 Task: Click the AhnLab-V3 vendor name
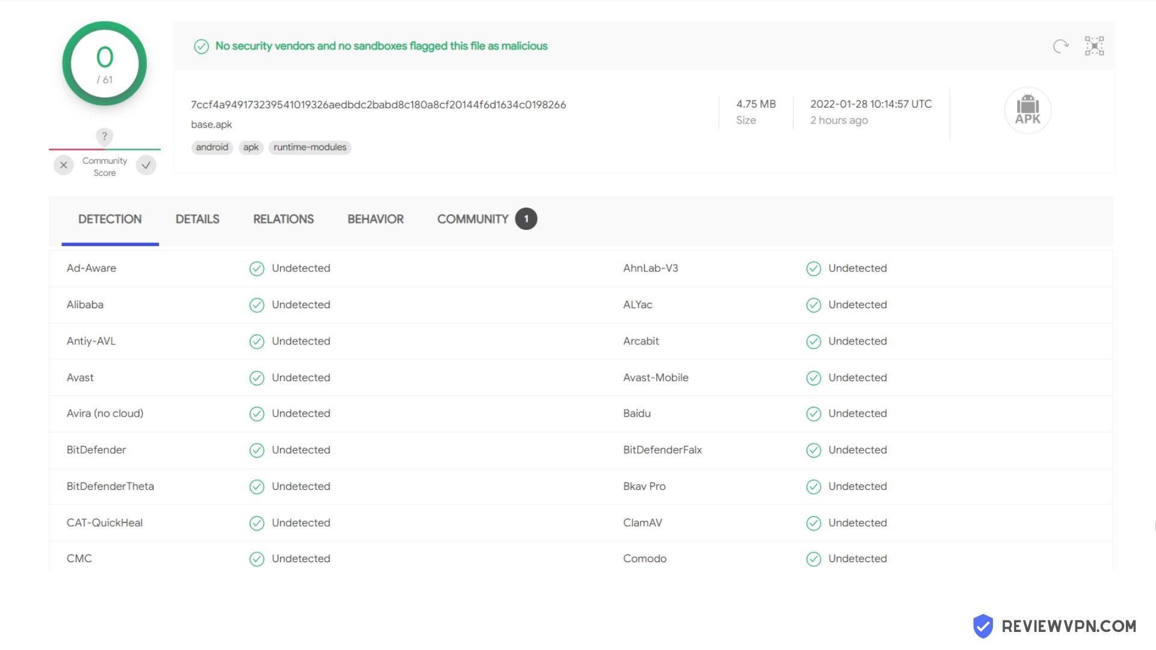pyautogui.click(x=650, y=268)
